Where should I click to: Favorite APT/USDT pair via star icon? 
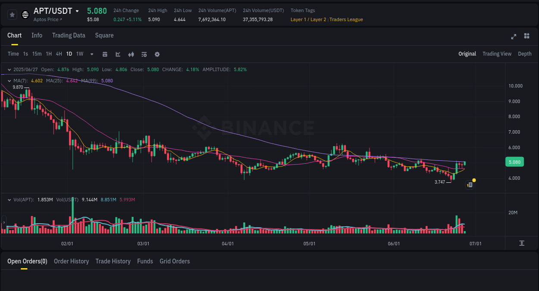point(12,14)
